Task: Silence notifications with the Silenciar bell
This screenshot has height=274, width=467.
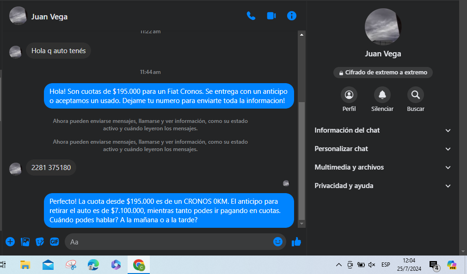Action: 382,95
